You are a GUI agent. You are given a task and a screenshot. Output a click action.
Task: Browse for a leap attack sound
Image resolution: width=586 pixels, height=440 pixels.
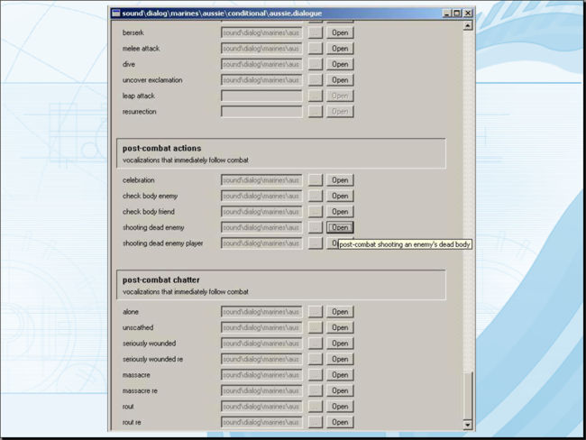315,96
